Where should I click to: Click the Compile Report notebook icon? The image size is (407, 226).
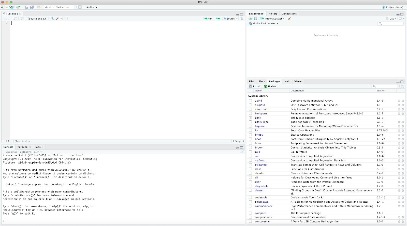pyautogui.click(x=66, y=19)
